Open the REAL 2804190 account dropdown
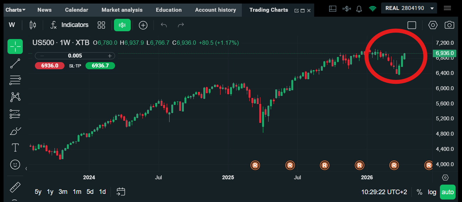 (x=409, y=8)
